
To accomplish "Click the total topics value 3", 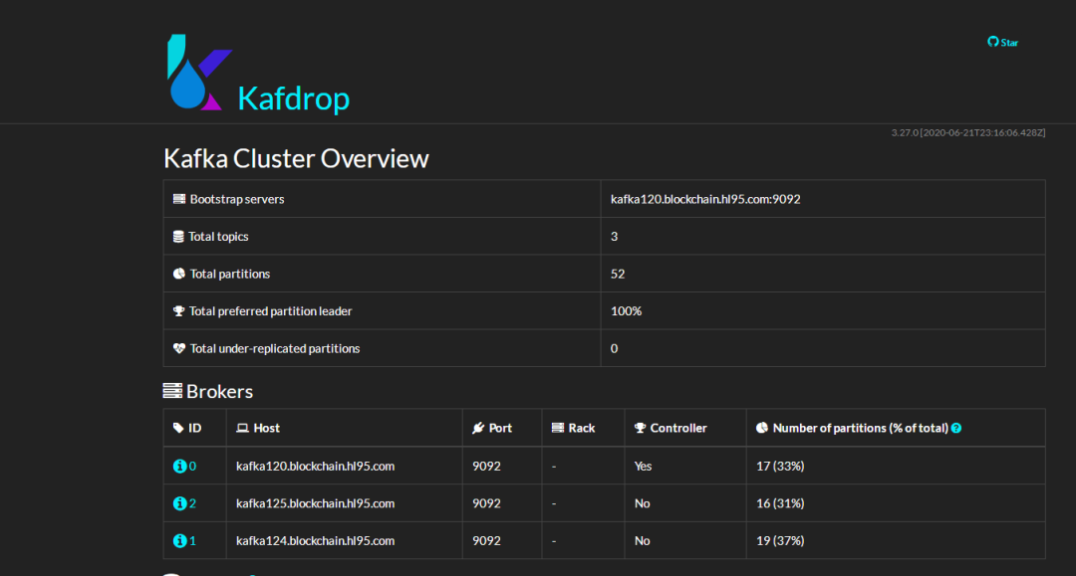I will click(x=614, y=237).
